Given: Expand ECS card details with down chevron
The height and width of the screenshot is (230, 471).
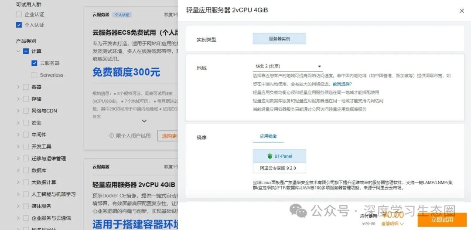Looking at the screenshot, I should point(144,121).
